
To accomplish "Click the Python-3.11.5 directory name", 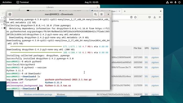I will tap(53, 83).
